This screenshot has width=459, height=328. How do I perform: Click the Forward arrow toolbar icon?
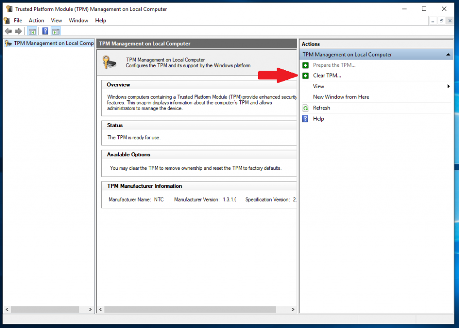[18, 31]
